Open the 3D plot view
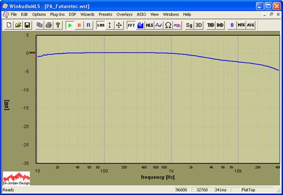The image size is (283, 195). [x=198, y=25]
